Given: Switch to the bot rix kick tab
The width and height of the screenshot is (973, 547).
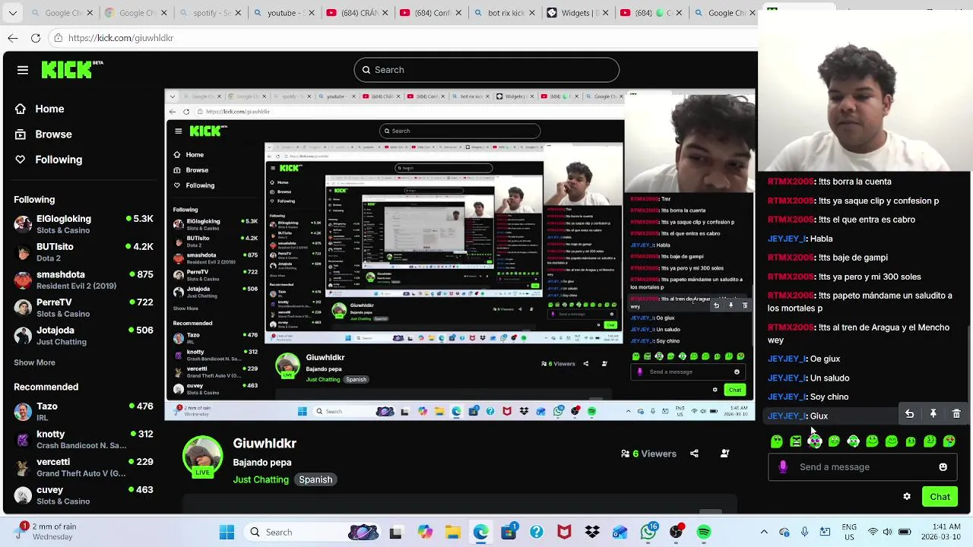Looking at the screenshot, I should [x=504, y=13].
